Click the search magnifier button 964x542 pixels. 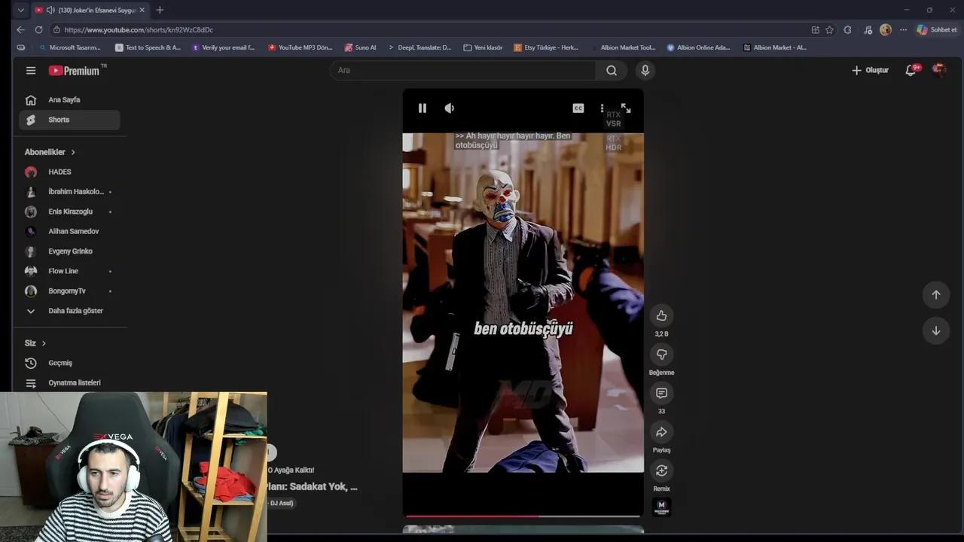(612, 70)
